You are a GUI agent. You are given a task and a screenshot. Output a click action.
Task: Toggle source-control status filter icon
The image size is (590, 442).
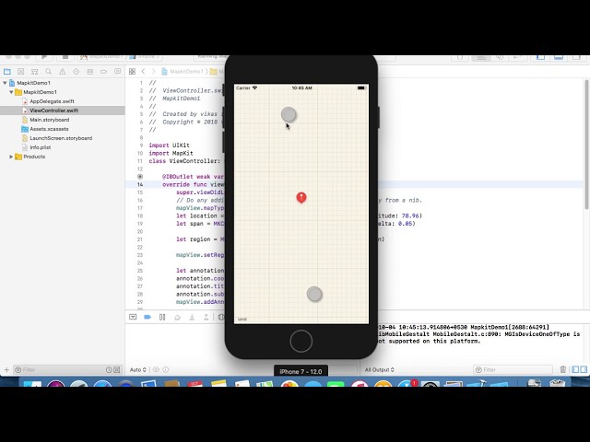[117, 370]
